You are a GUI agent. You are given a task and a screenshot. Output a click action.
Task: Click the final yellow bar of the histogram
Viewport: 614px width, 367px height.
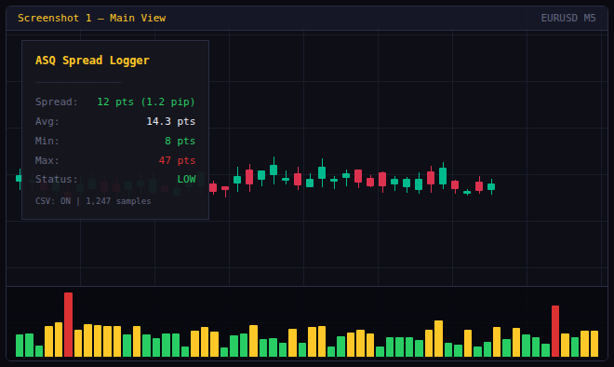coord(594,344)
